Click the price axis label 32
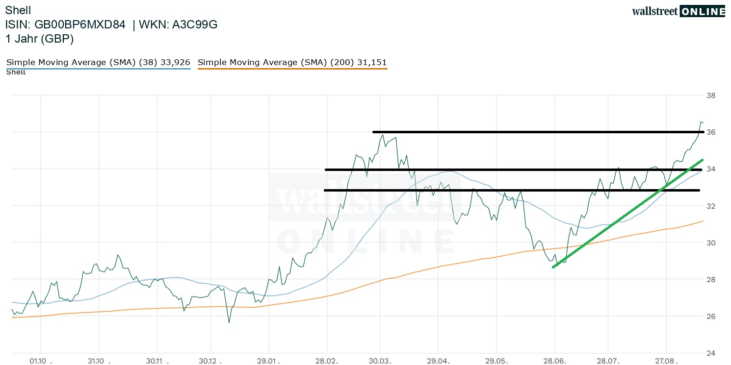731x365 pixels. (x=711, y=206)
